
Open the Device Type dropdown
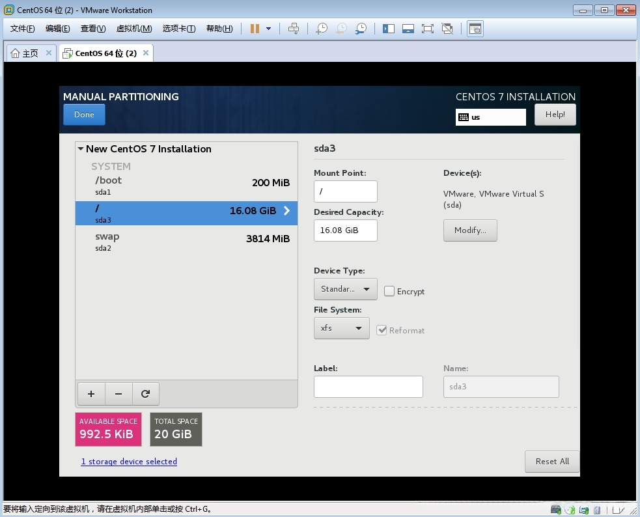point(345,289)
